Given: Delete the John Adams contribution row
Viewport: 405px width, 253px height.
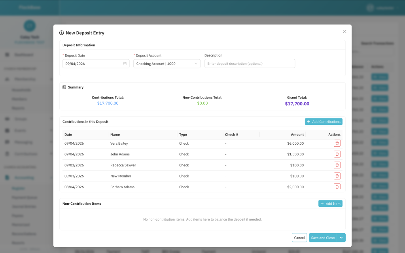Looking at the screenshot, I should click(337, 154).
